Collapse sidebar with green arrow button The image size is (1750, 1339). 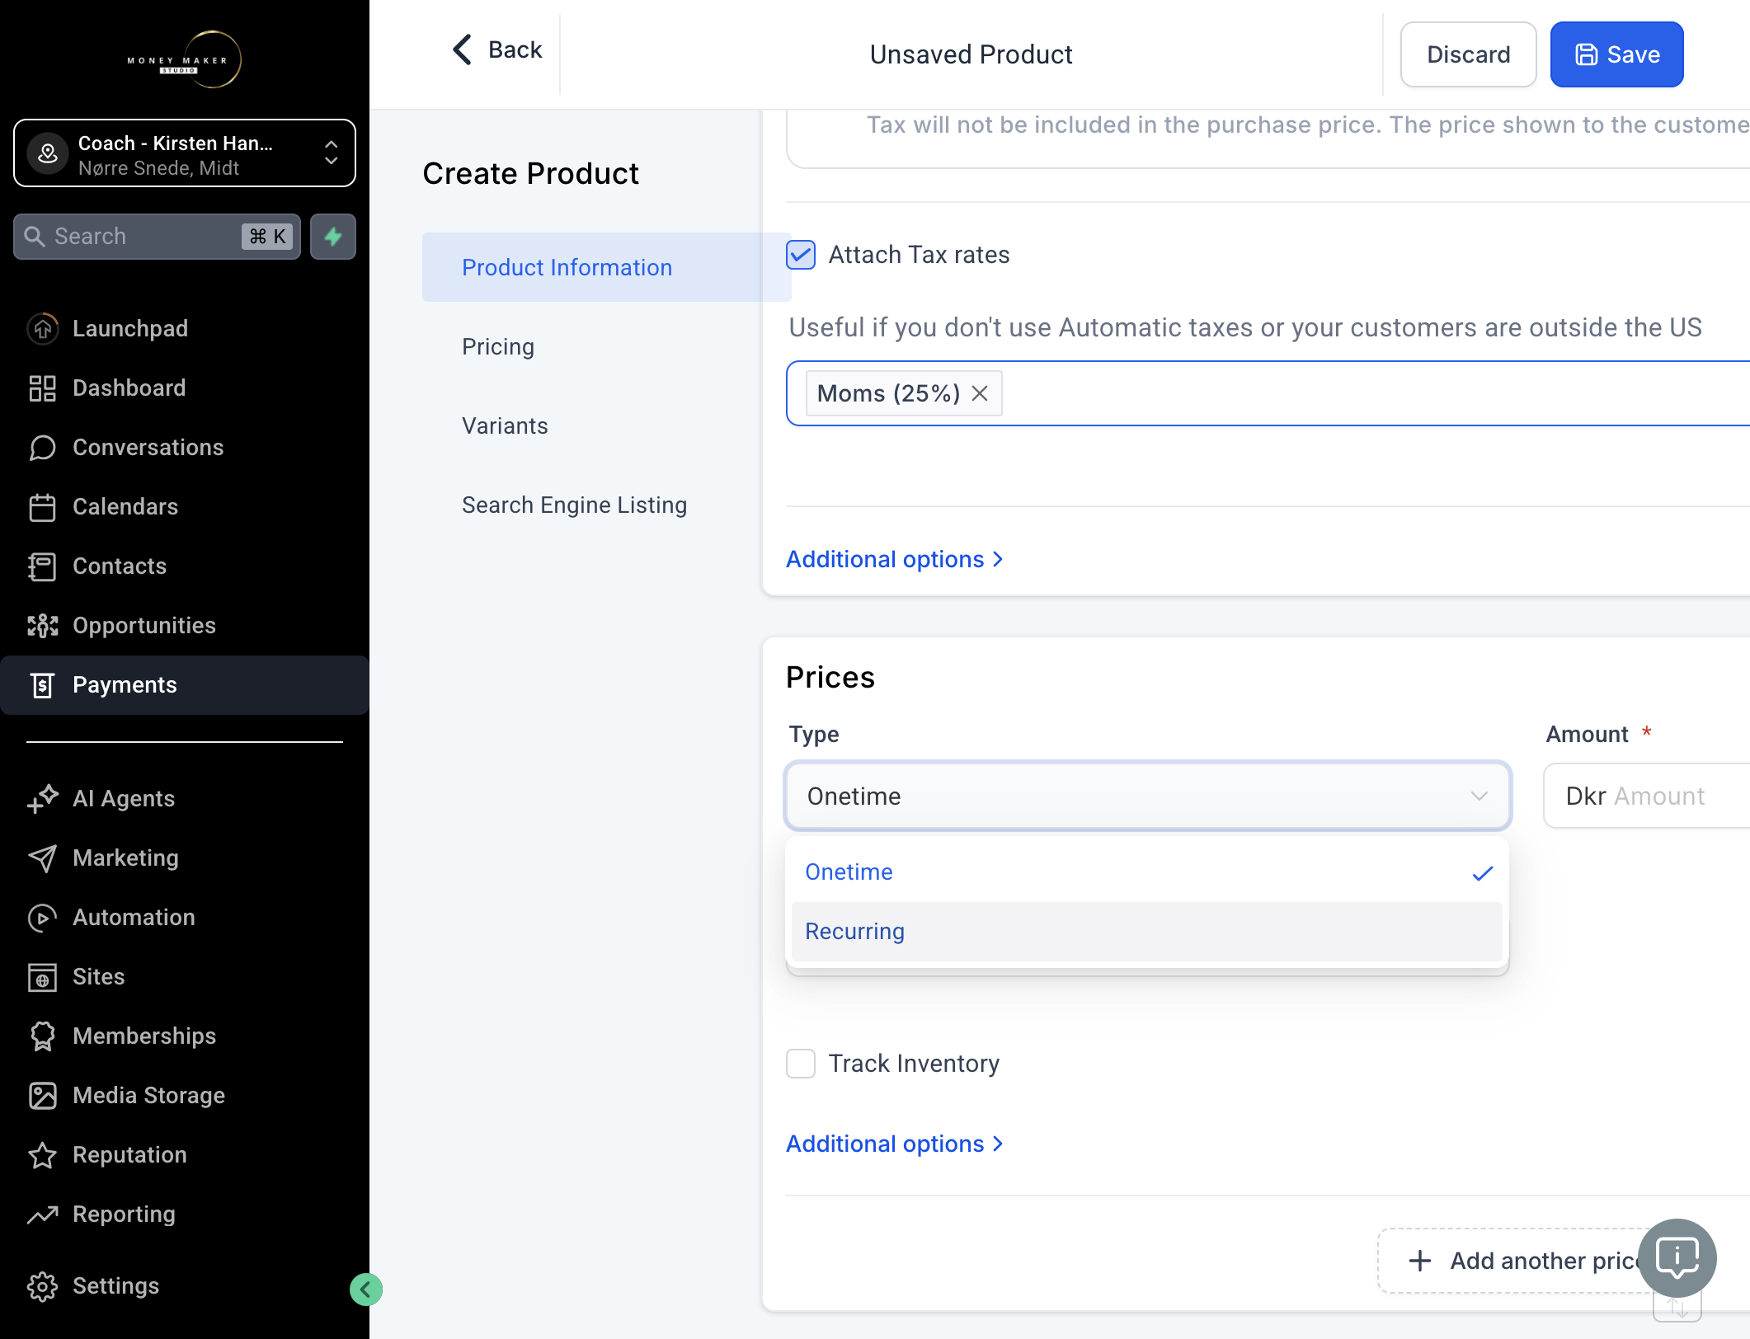(x=365, y=1289)
